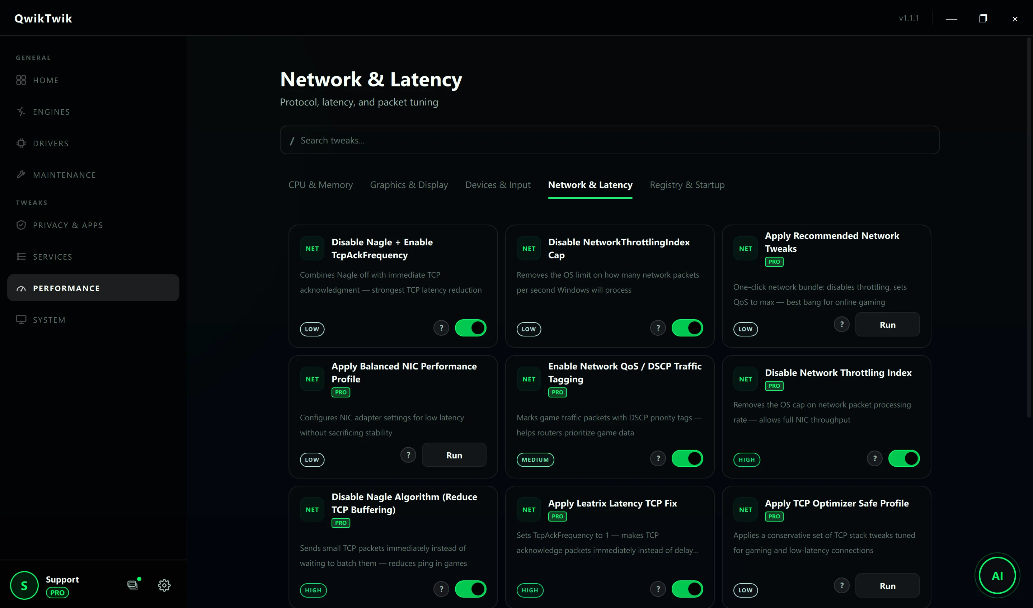Select the Network & Latency tab

(x=590, y=185)
